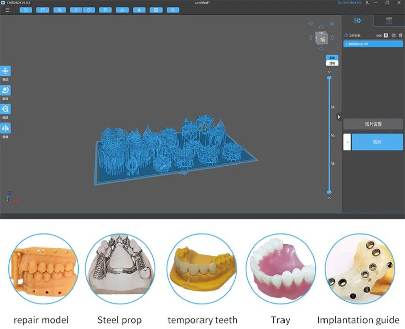Image resolution: width=405 pixels, height=329 pixels.
Task: Check the Select All (全选) checkbox
Action: click(x=386, y=36)
